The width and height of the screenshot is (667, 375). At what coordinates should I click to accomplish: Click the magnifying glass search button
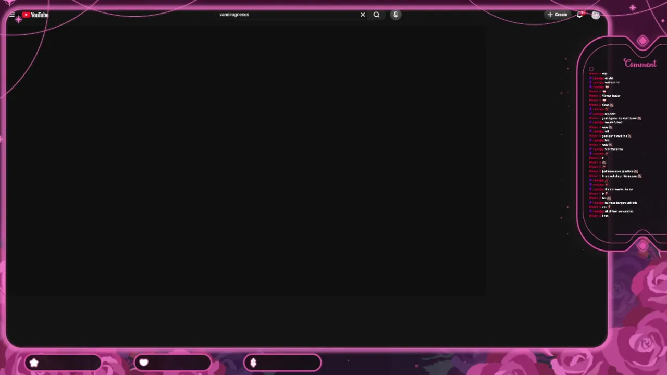point(376,15)
